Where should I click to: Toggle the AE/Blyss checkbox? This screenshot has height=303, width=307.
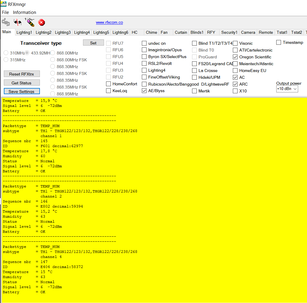[144, 91]
